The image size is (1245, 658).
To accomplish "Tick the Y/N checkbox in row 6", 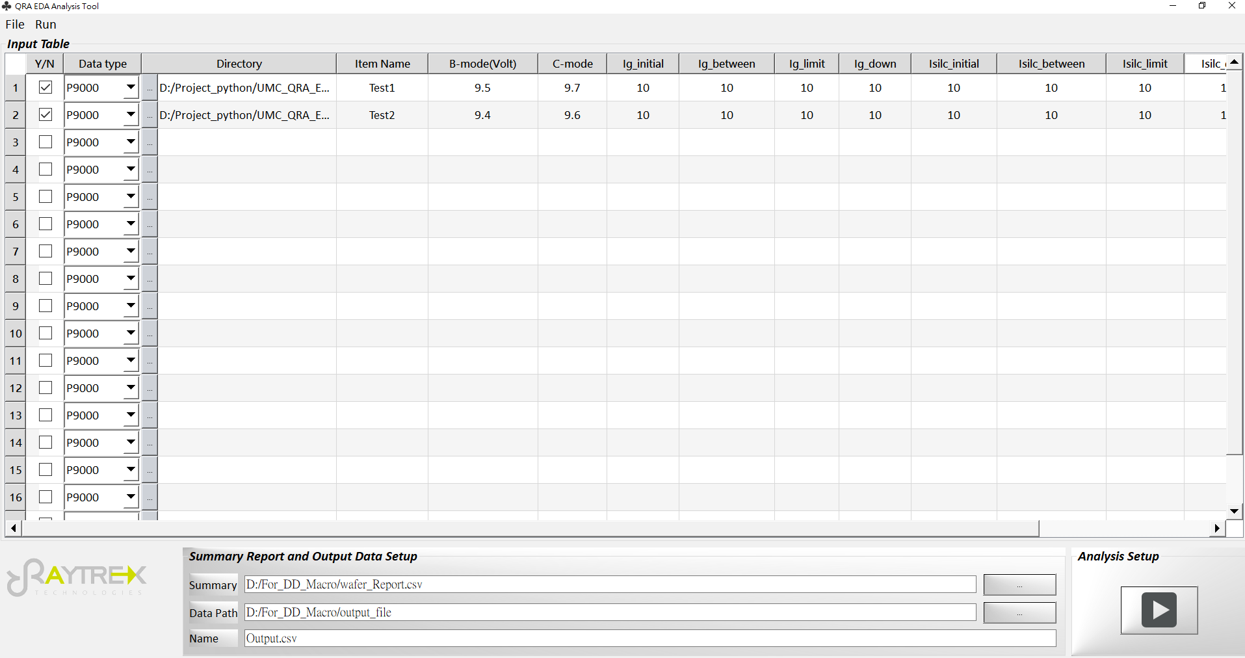I will (x=46, y=224).
